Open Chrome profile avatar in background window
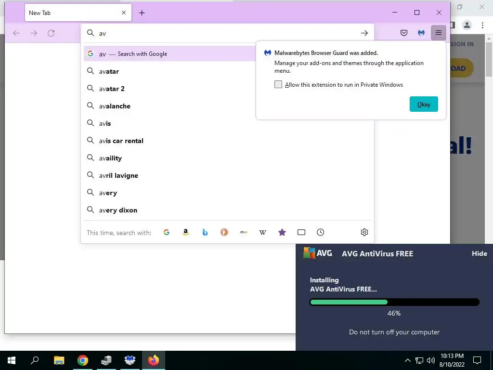Image resolution: width=493 pixels, height=370 pixels. 467,25
